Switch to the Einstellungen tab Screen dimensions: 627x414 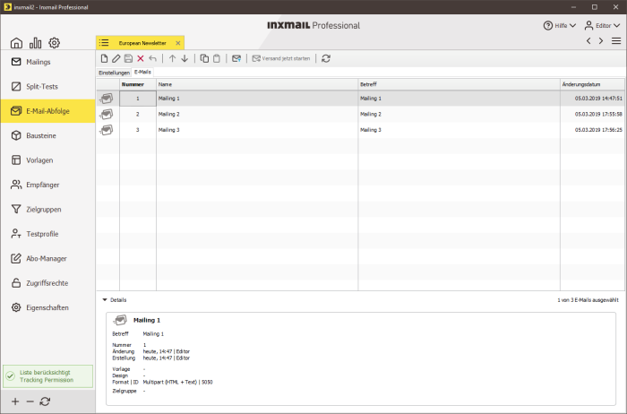pyautogui.click(x=114, y=73)
